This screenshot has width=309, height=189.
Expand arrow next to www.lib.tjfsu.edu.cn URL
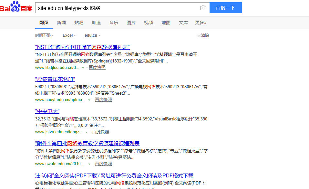83,68
